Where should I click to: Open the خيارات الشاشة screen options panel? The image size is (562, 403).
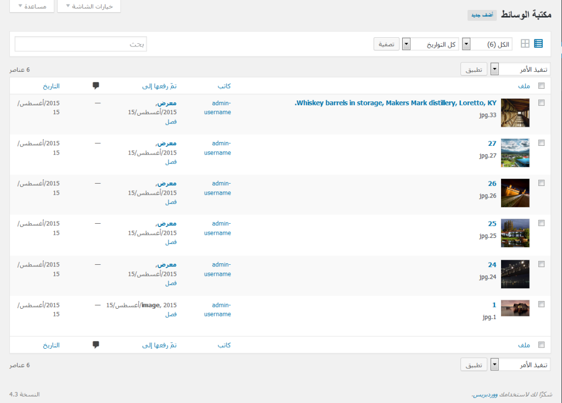coord(88,6)
